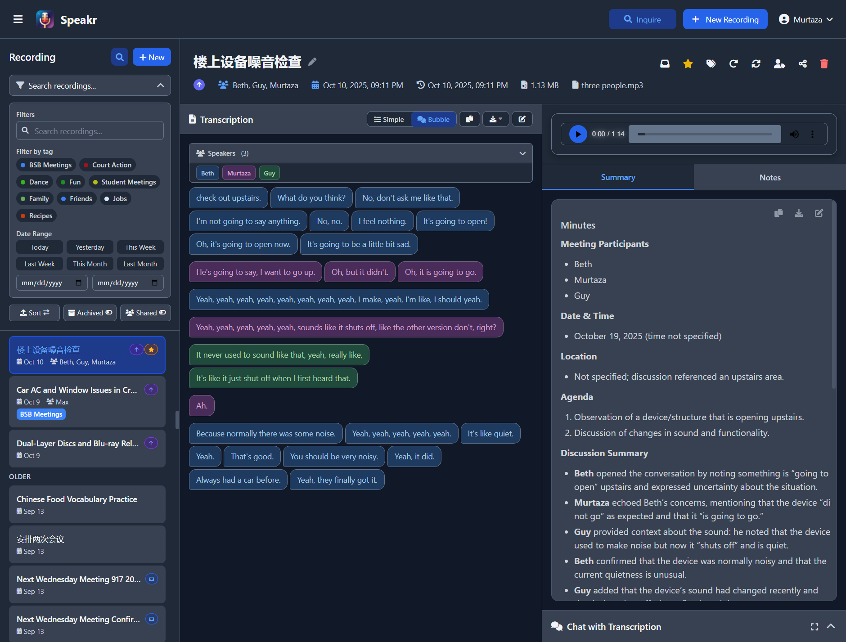Click the share recording icon
The image size is (846, 642).
tap(802, 64)
